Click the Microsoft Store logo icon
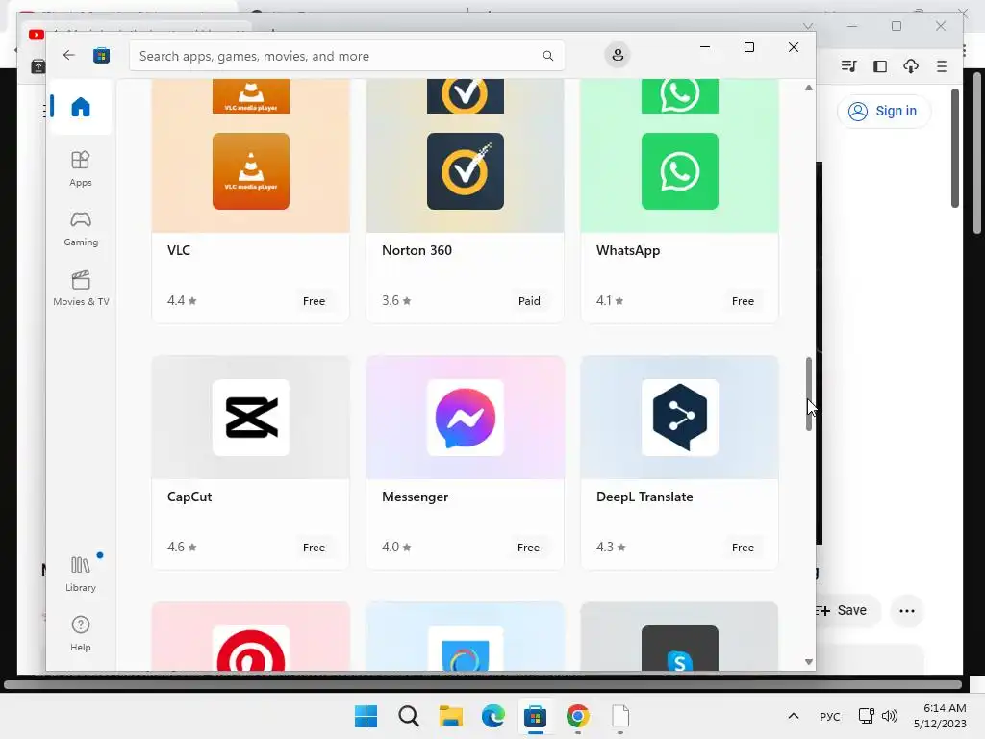 click(101, 55)
